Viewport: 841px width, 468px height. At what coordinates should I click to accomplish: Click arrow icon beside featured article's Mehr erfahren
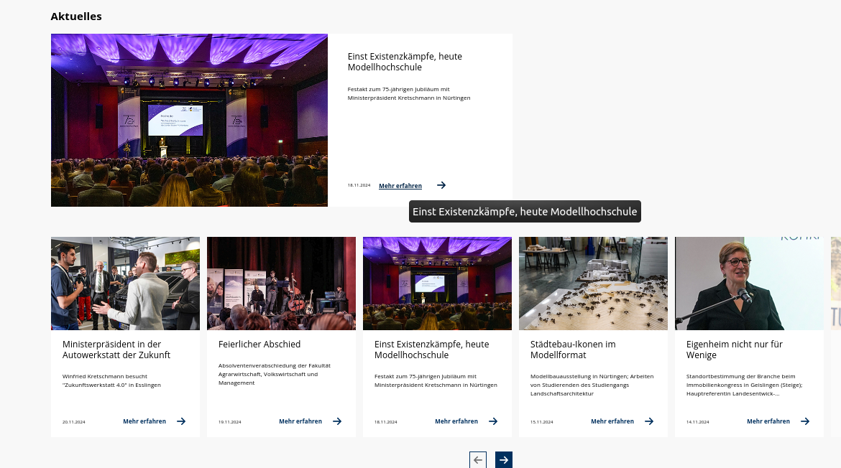[x=441, y=185]
